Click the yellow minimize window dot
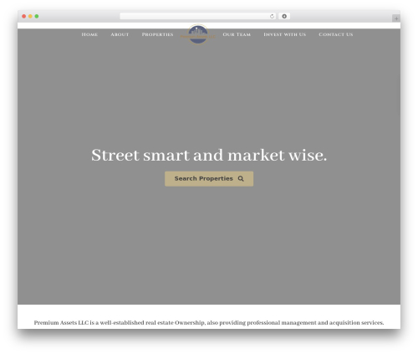 point(30,17)
